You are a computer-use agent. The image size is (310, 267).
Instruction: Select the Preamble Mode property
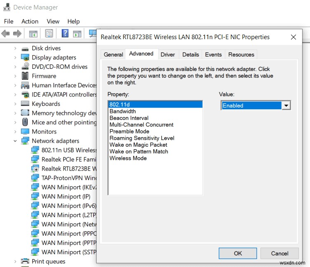click(155, 131)
